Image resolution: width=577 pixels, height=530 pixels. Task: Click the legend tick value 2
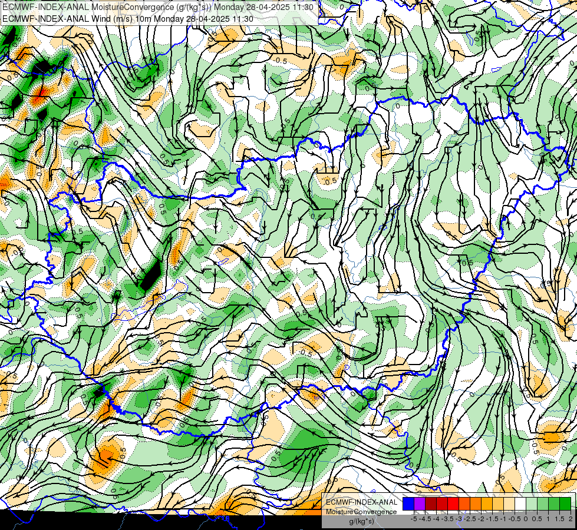point(571,519)
